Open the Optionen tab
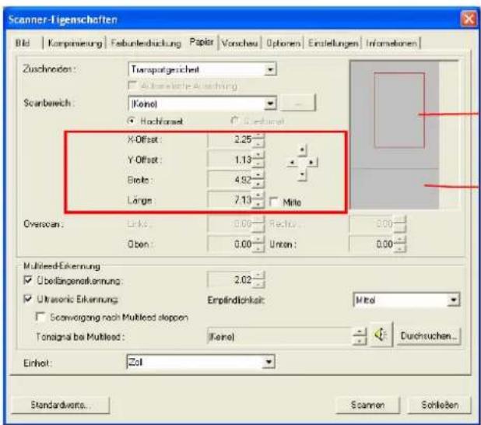 (x=283, y=44)
